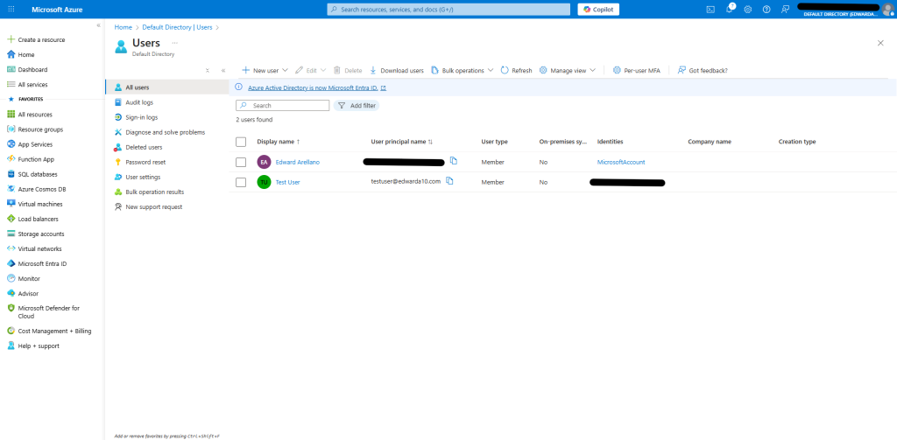897x440 pixels.
Task: Copy the Edward Arellano user principal name
Action: [454, 161]
